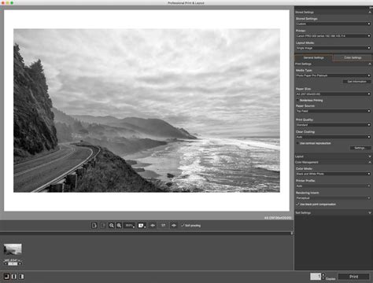The width and height of the screenshot is (373, 283).
Task: Click the add page icon in preview toolbar
Action: [x=94, y=226]
